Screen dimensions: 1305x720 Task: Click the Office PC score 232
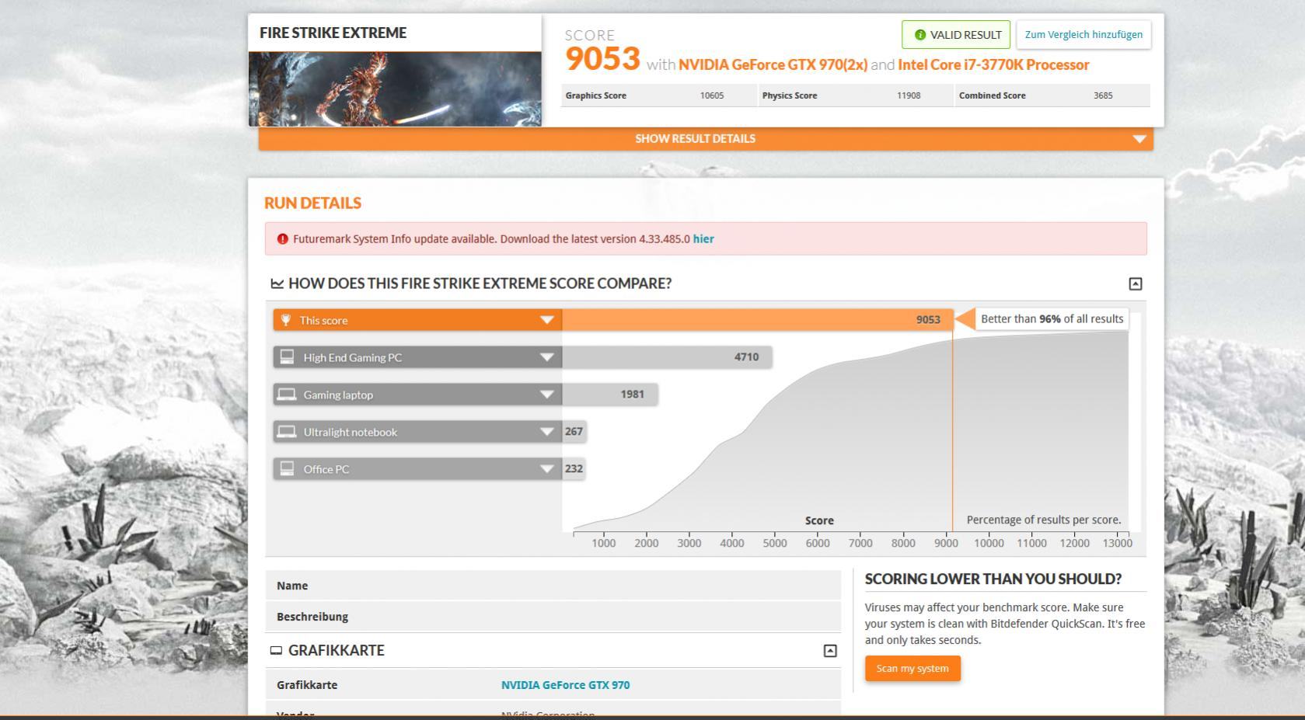coord(574,469)
